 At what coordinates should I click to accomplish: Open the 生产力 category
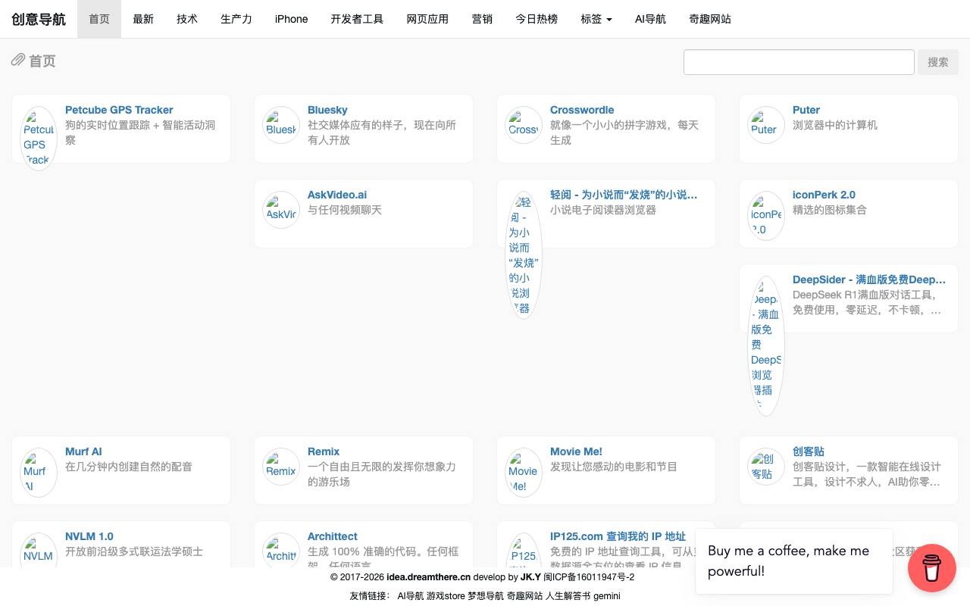click(x=236, y=19)
